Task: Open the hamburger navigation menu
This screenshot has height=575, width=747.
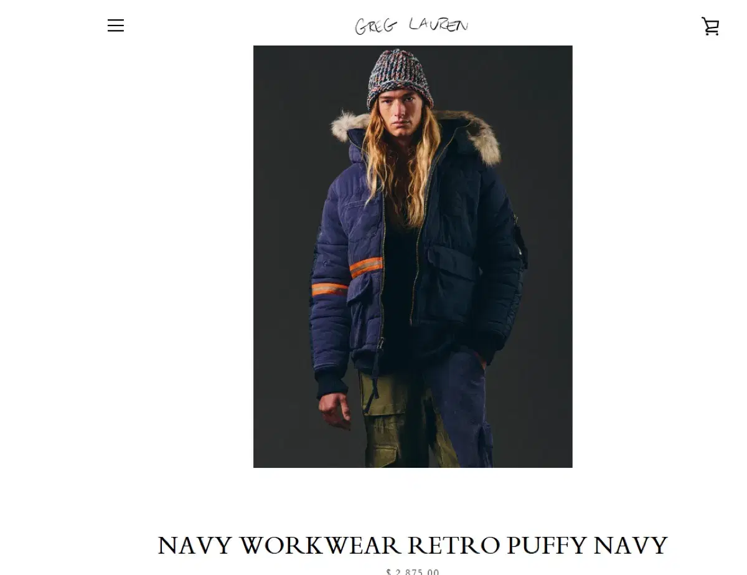Action: [x=116, y=26]
